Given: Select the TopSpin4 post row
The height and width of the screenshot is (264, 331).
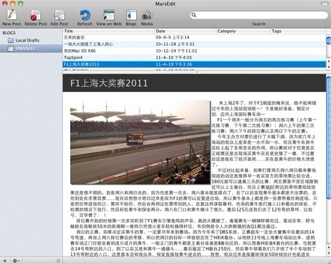Looking at the screenshot, I should pyautogui.click(x=194, y=57).
